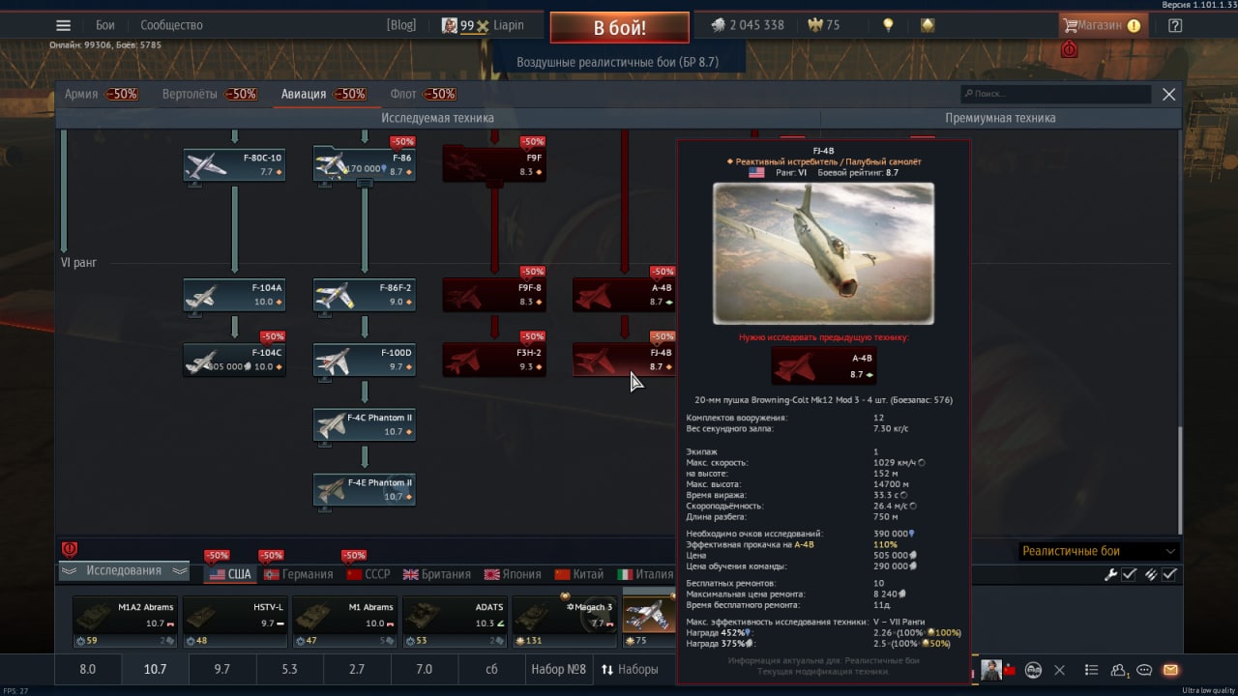Viewport: 1238px width, 696px height.
Task: Select the F-100D aircraft card
Action: pyautogui.click(x=365, y=361)
